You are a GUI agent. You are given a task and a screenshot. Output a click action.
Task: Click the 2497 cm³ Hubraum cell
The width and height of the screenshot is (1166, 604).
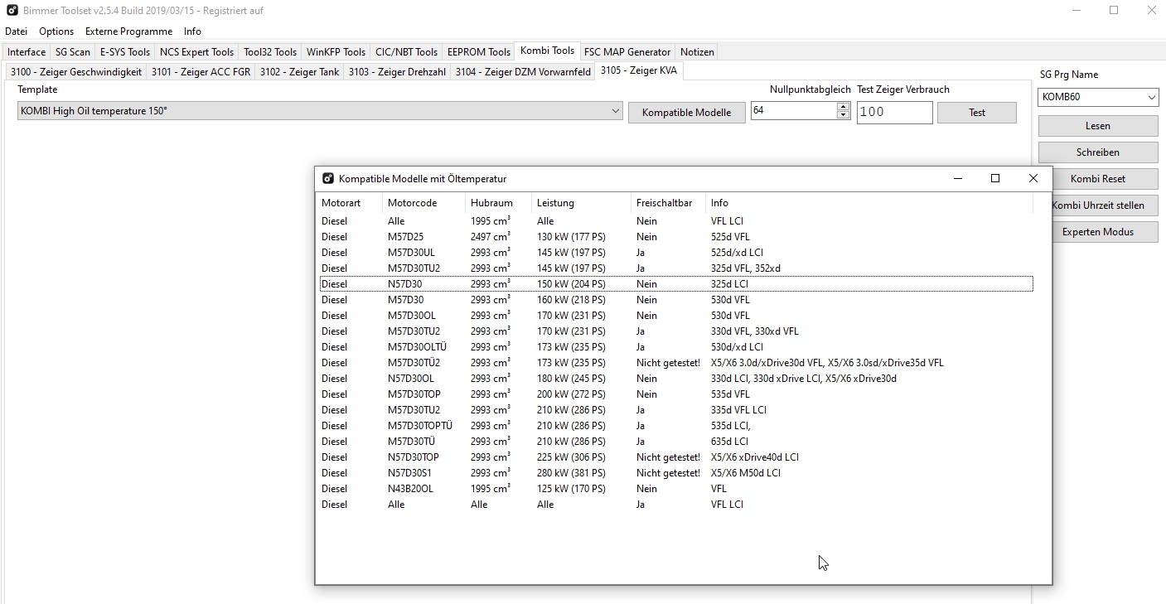click(x=490, y=237)
